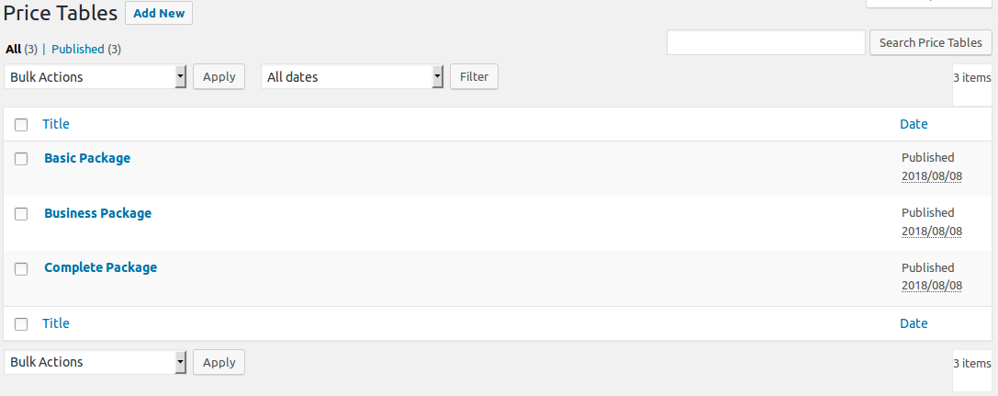Click the bottom Apply button
This screenshot has width=998, height=396.
[219, 362]
